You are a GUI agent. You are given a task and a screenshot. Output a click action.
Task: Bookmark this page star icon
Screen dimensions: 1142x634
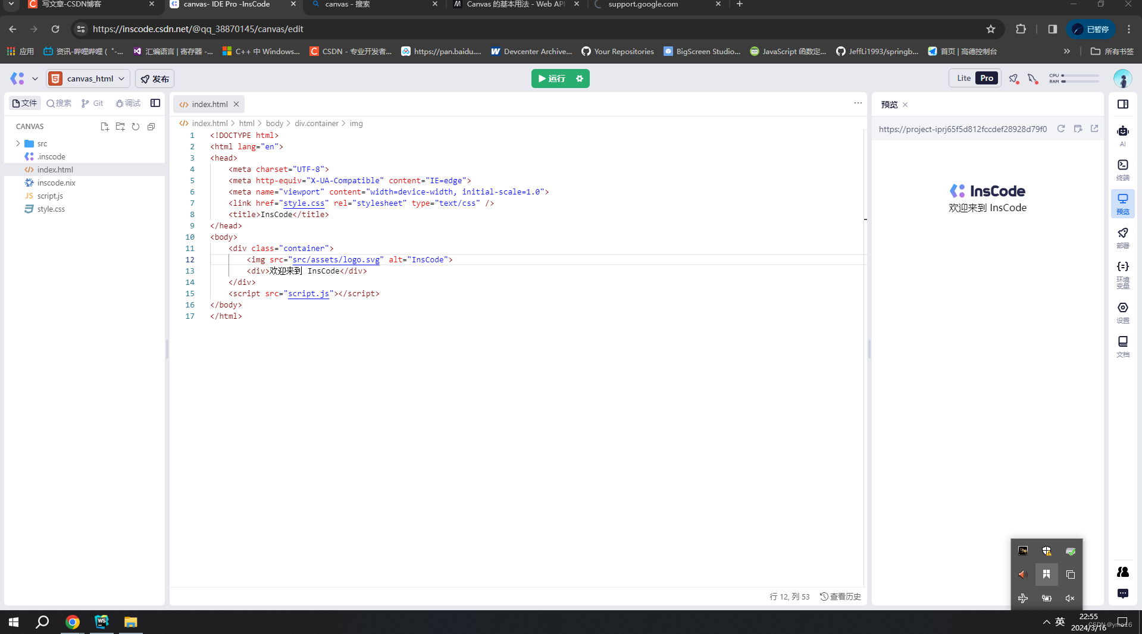pyautogui.click(x=991, y=29)
